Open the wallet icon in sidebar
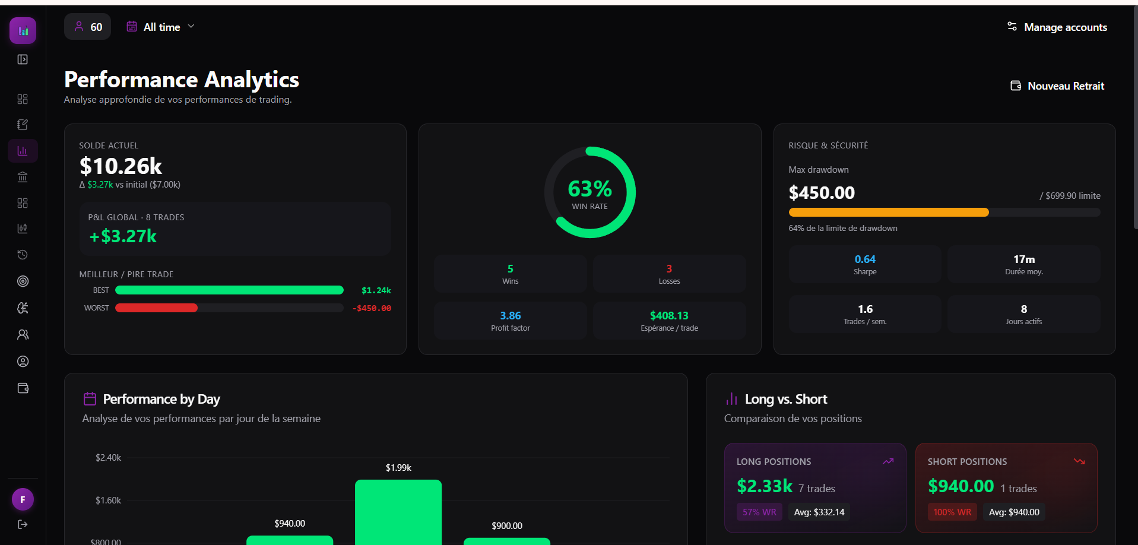 (23, 388)
